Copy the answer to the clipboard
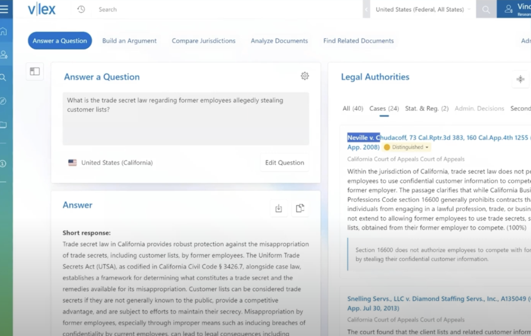 [300, 208]
